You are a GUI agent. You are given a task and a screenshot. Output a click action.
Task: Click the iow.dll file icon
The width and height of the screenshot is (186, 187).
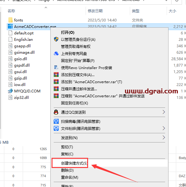(10, 84)
